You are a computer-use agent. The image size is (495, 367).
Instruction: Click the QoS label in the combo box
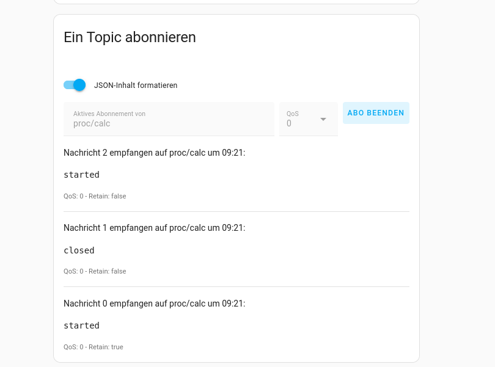pyautogui.click(x=293, y=114)
